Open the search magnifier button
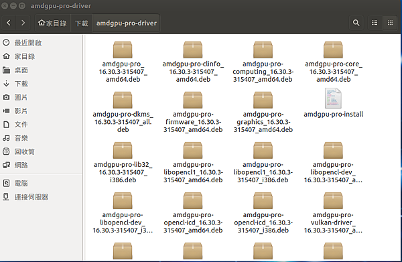This screenshot has height=262, width=402. [x=356, y=23]
